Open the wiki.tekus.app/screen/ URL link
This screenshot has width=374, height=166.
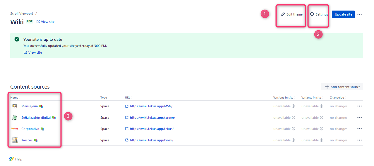click(152, 118)
